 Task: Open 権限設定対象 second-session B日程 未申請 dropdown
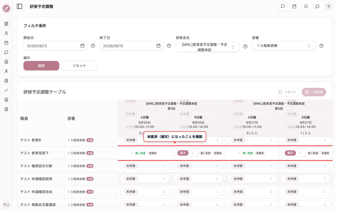[x=306, y=166]
